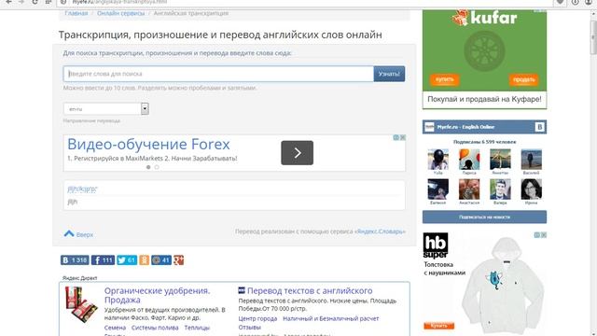
Task: Click the kufar logo in the ad banner
Action: point(485,18)
